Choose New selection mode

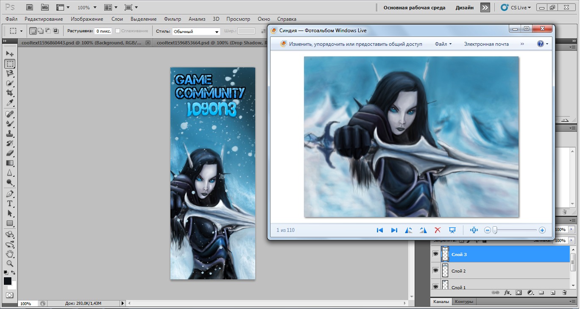(33, 31)
